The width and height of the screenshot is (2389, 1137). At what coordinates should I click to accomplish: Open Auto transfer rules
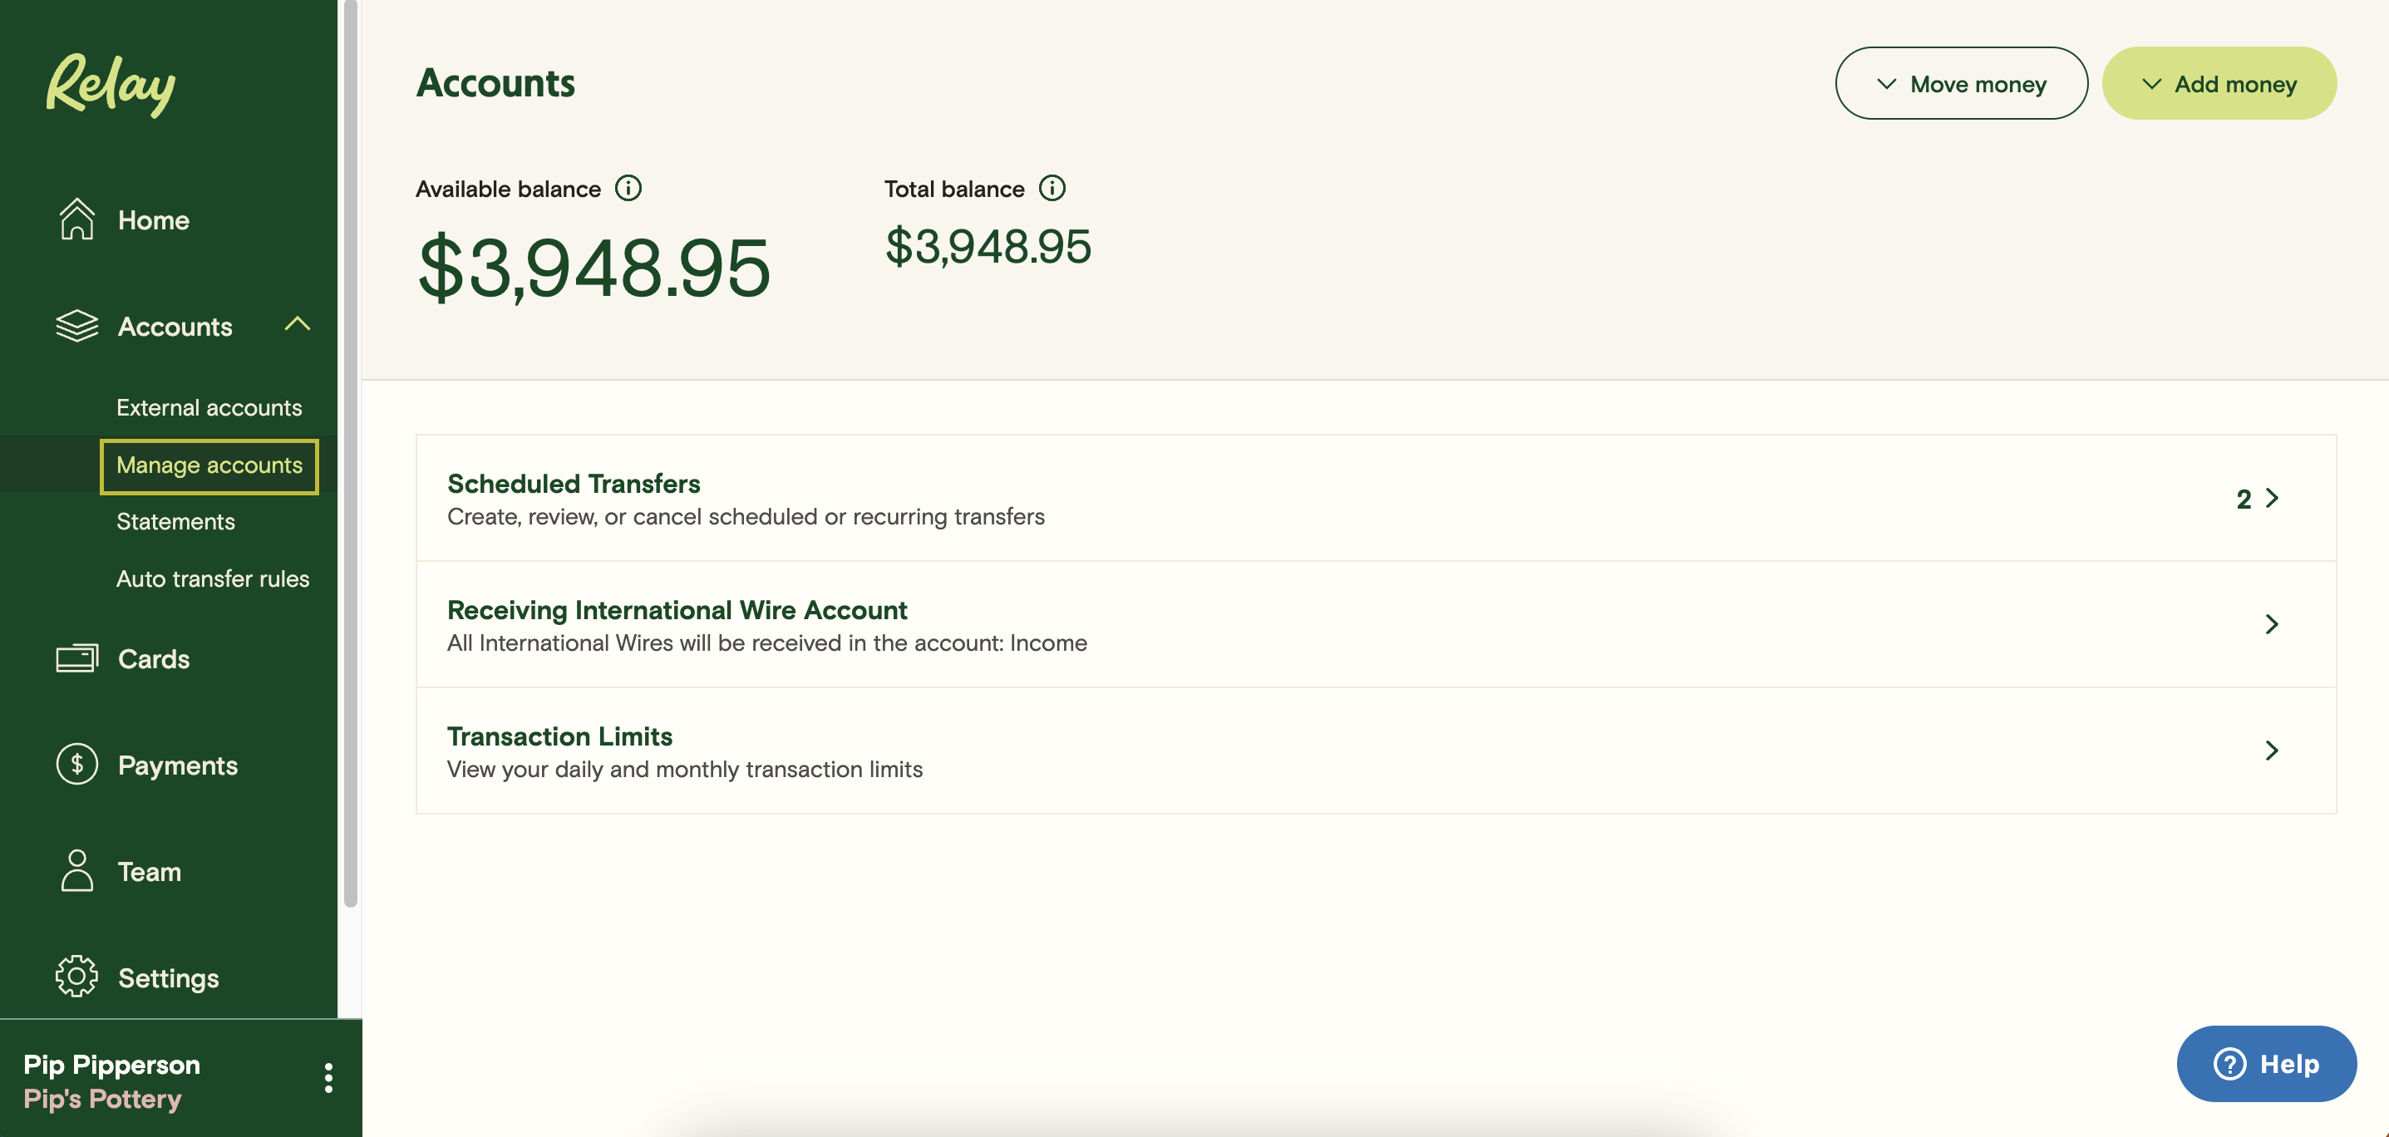coord(212,578)
